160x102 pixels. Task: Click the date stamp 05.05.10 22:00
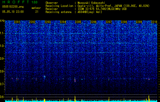pyautogui.click(x=13, y=12)
